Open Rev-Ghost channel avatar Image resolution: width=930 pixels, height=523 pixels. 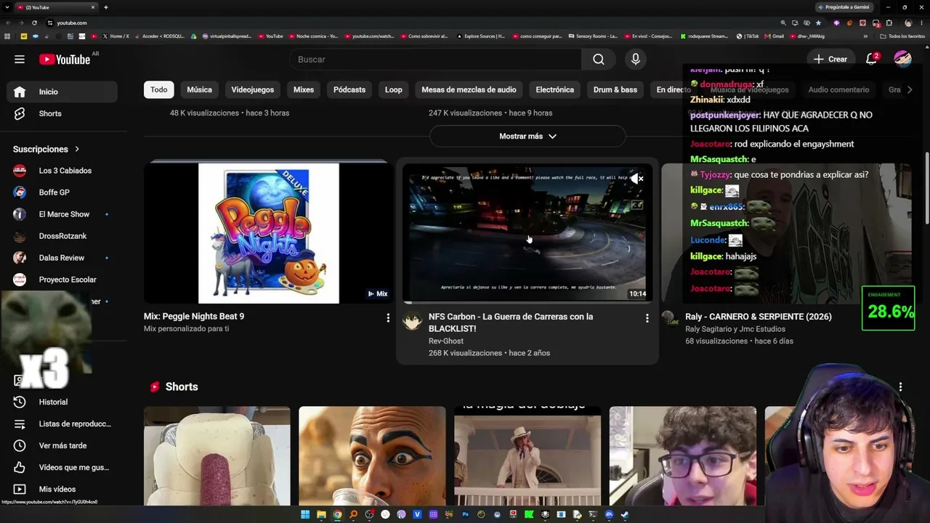tap(413, 320)
